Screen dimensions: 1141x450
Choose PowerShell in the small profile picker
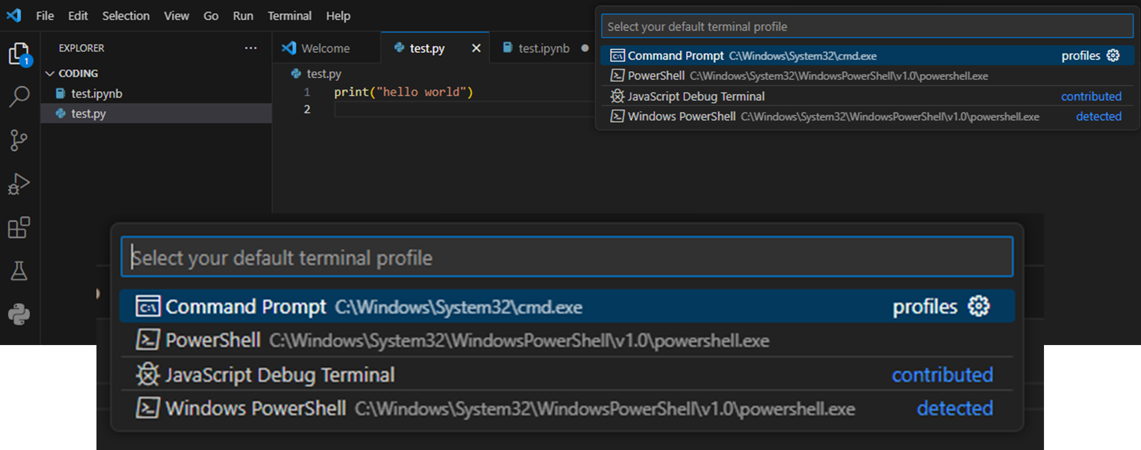click(866, 75)
